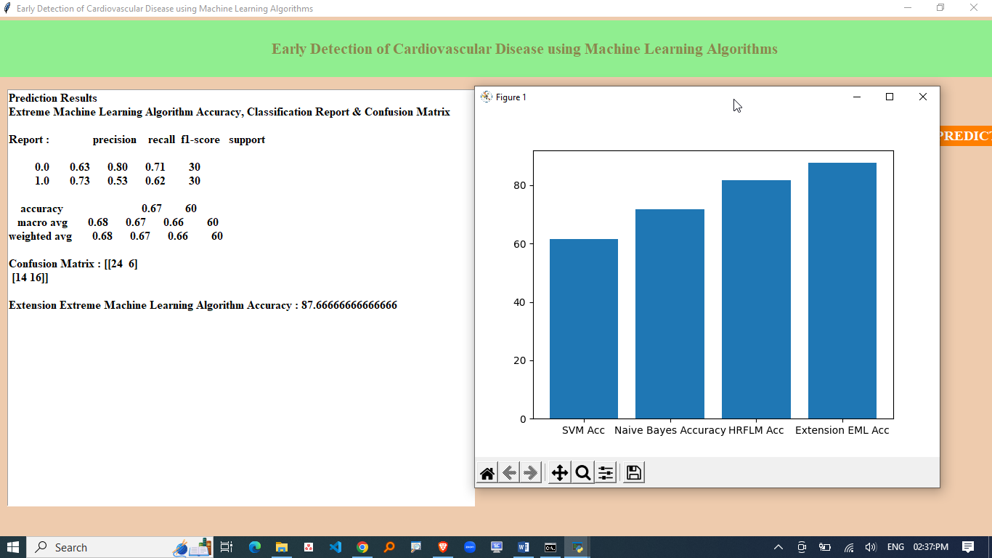Open the Windows Start menu

tap(13, 547)
